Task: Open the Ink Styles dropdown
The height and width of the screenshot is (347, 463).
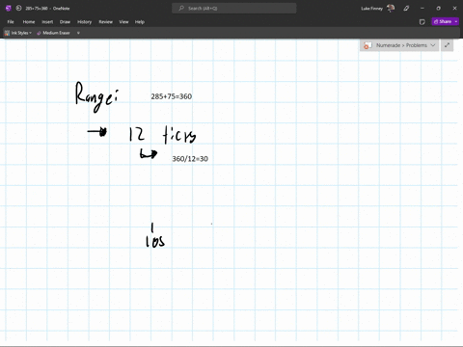Action: point(18,33)
